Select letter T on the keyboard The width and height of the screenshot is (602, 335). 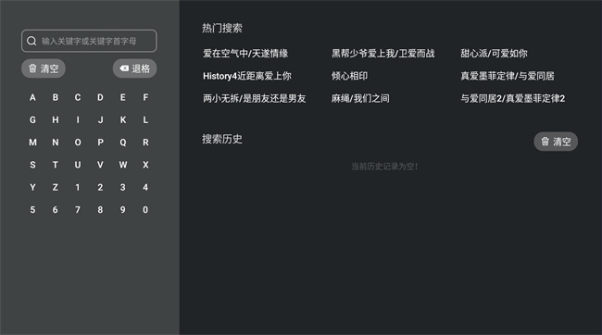click(56, 165)
